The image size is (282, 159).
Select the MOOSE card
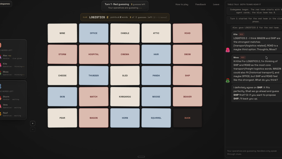(156, 97)
